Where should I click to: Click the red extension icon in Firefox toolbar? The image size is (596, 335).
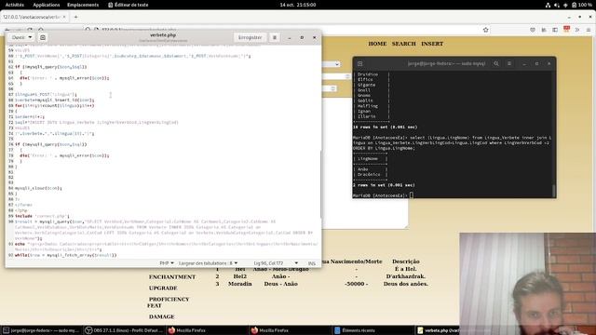566,29
